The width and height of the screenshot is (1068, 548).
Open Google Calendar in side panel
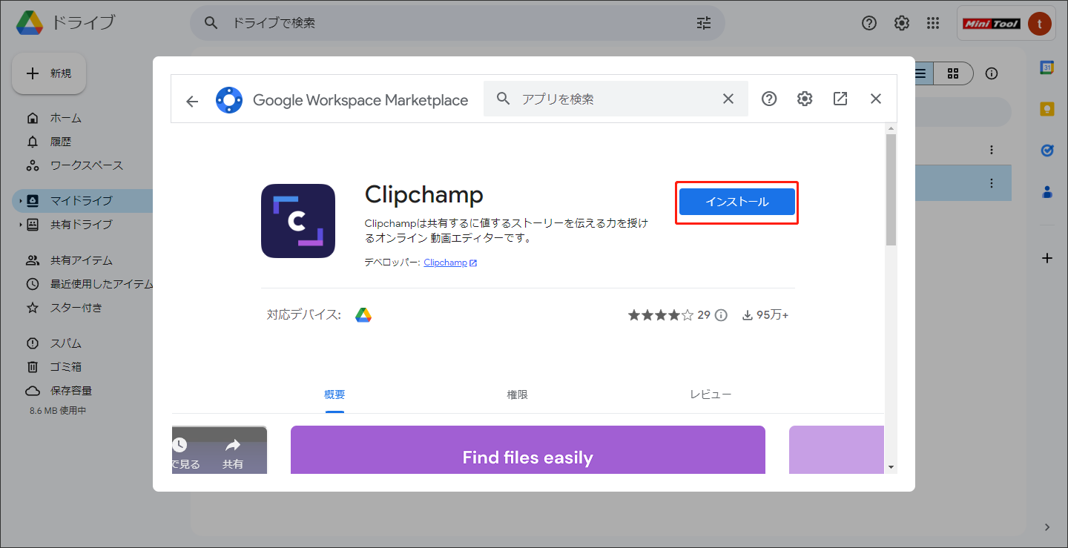click(x=1047, y=67)
